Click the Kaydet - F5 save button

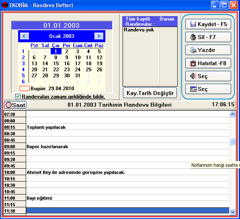coord(208,24)
